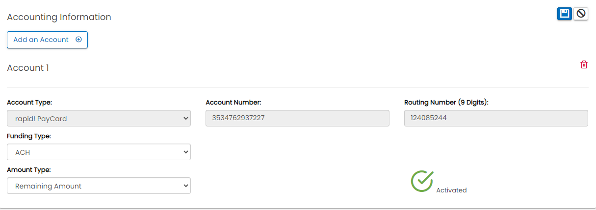Click the blue save floppy disk icon
The height and width of the screenshot is (210, 596).
point(565,14)
